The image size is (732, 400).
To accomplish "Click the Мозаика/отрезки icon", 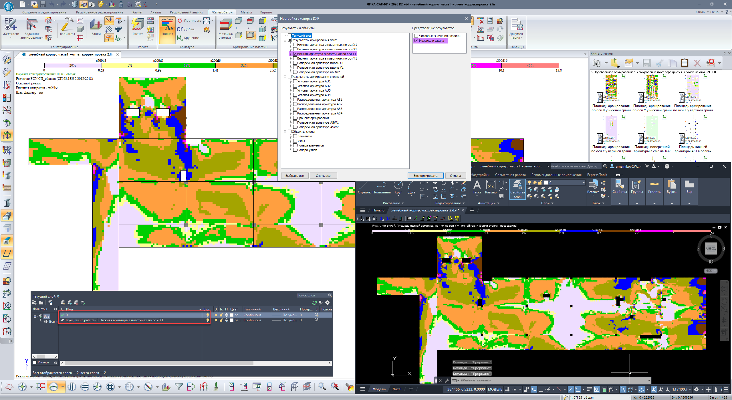I will click(226, 25).
